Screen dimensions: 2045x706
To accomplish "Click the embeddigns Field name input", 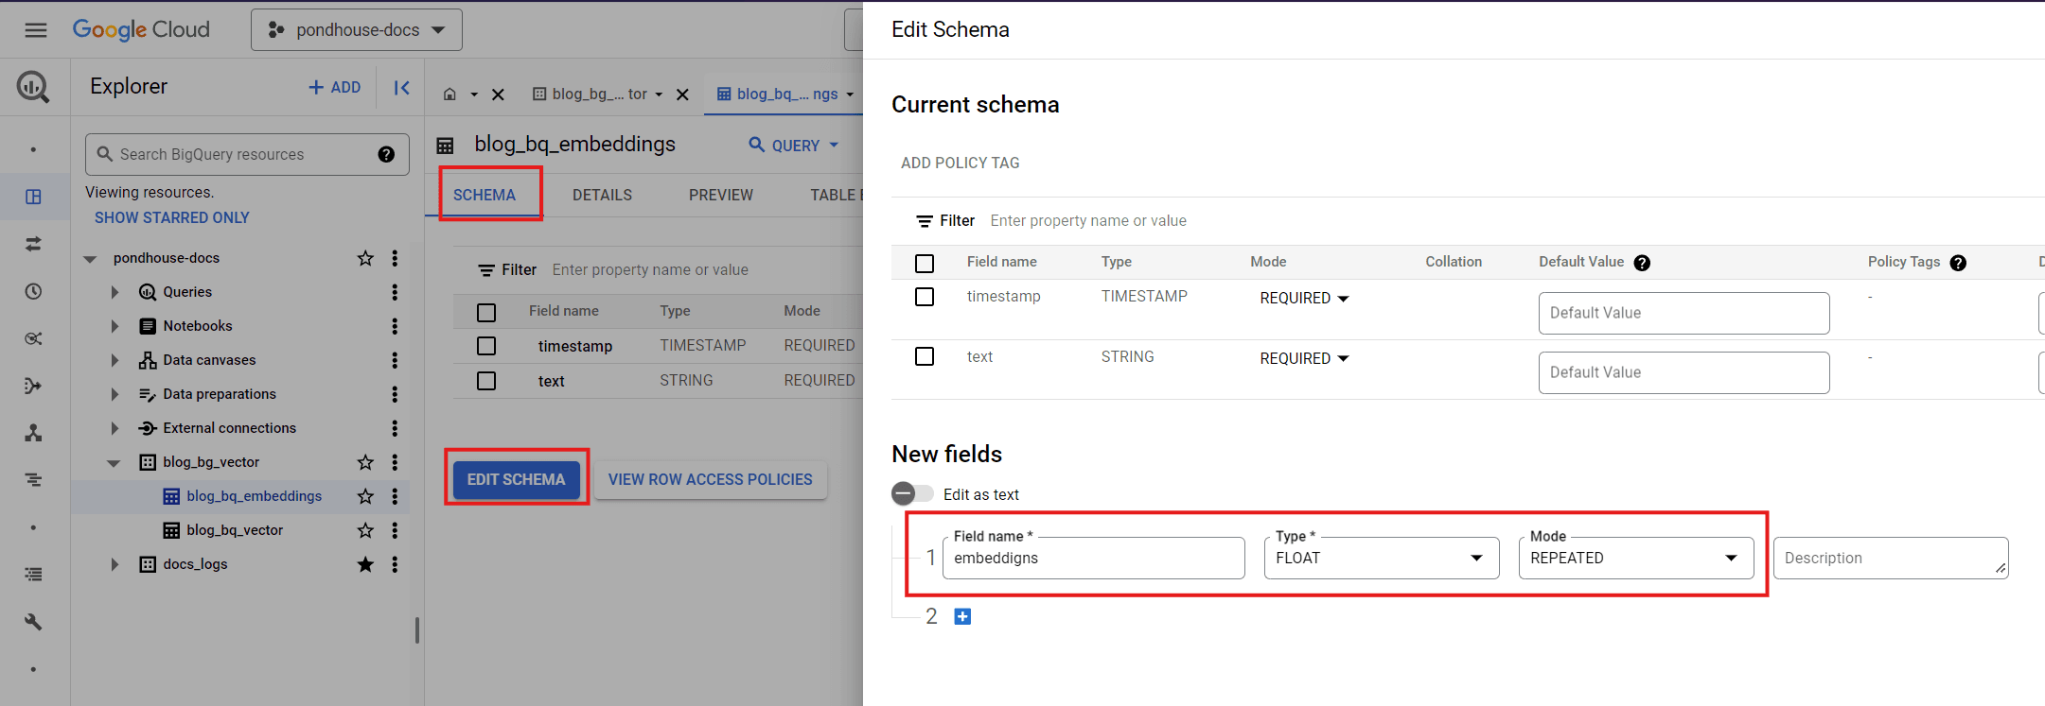I will (x=1094, y=558).
